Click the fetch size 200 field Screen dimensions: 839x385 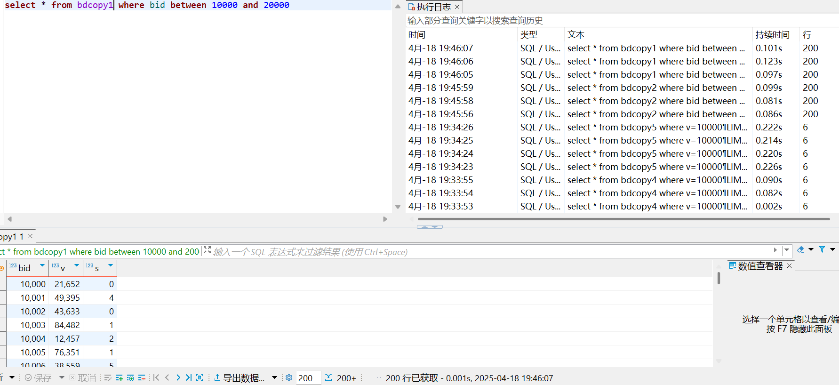pos(308,378)
